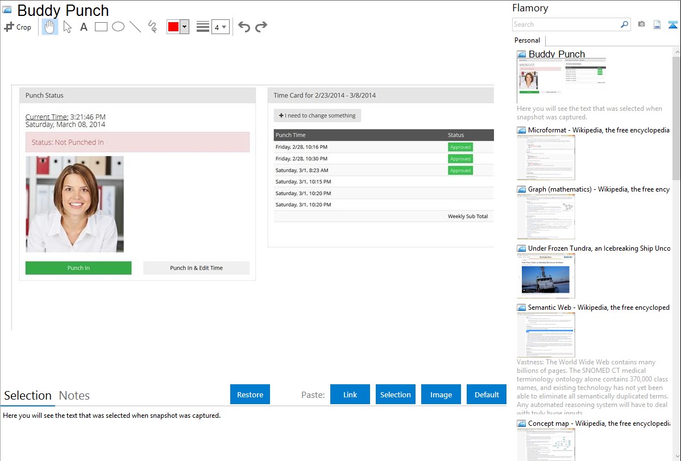Viewport: 681px width, 461px height.
Task: Click the employee photo in Punch Status
Action: (74, 204)
